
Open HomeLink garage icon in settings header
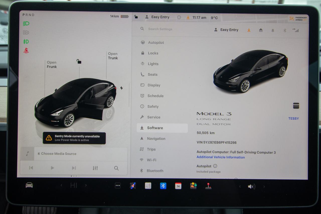tap(261, 30)
